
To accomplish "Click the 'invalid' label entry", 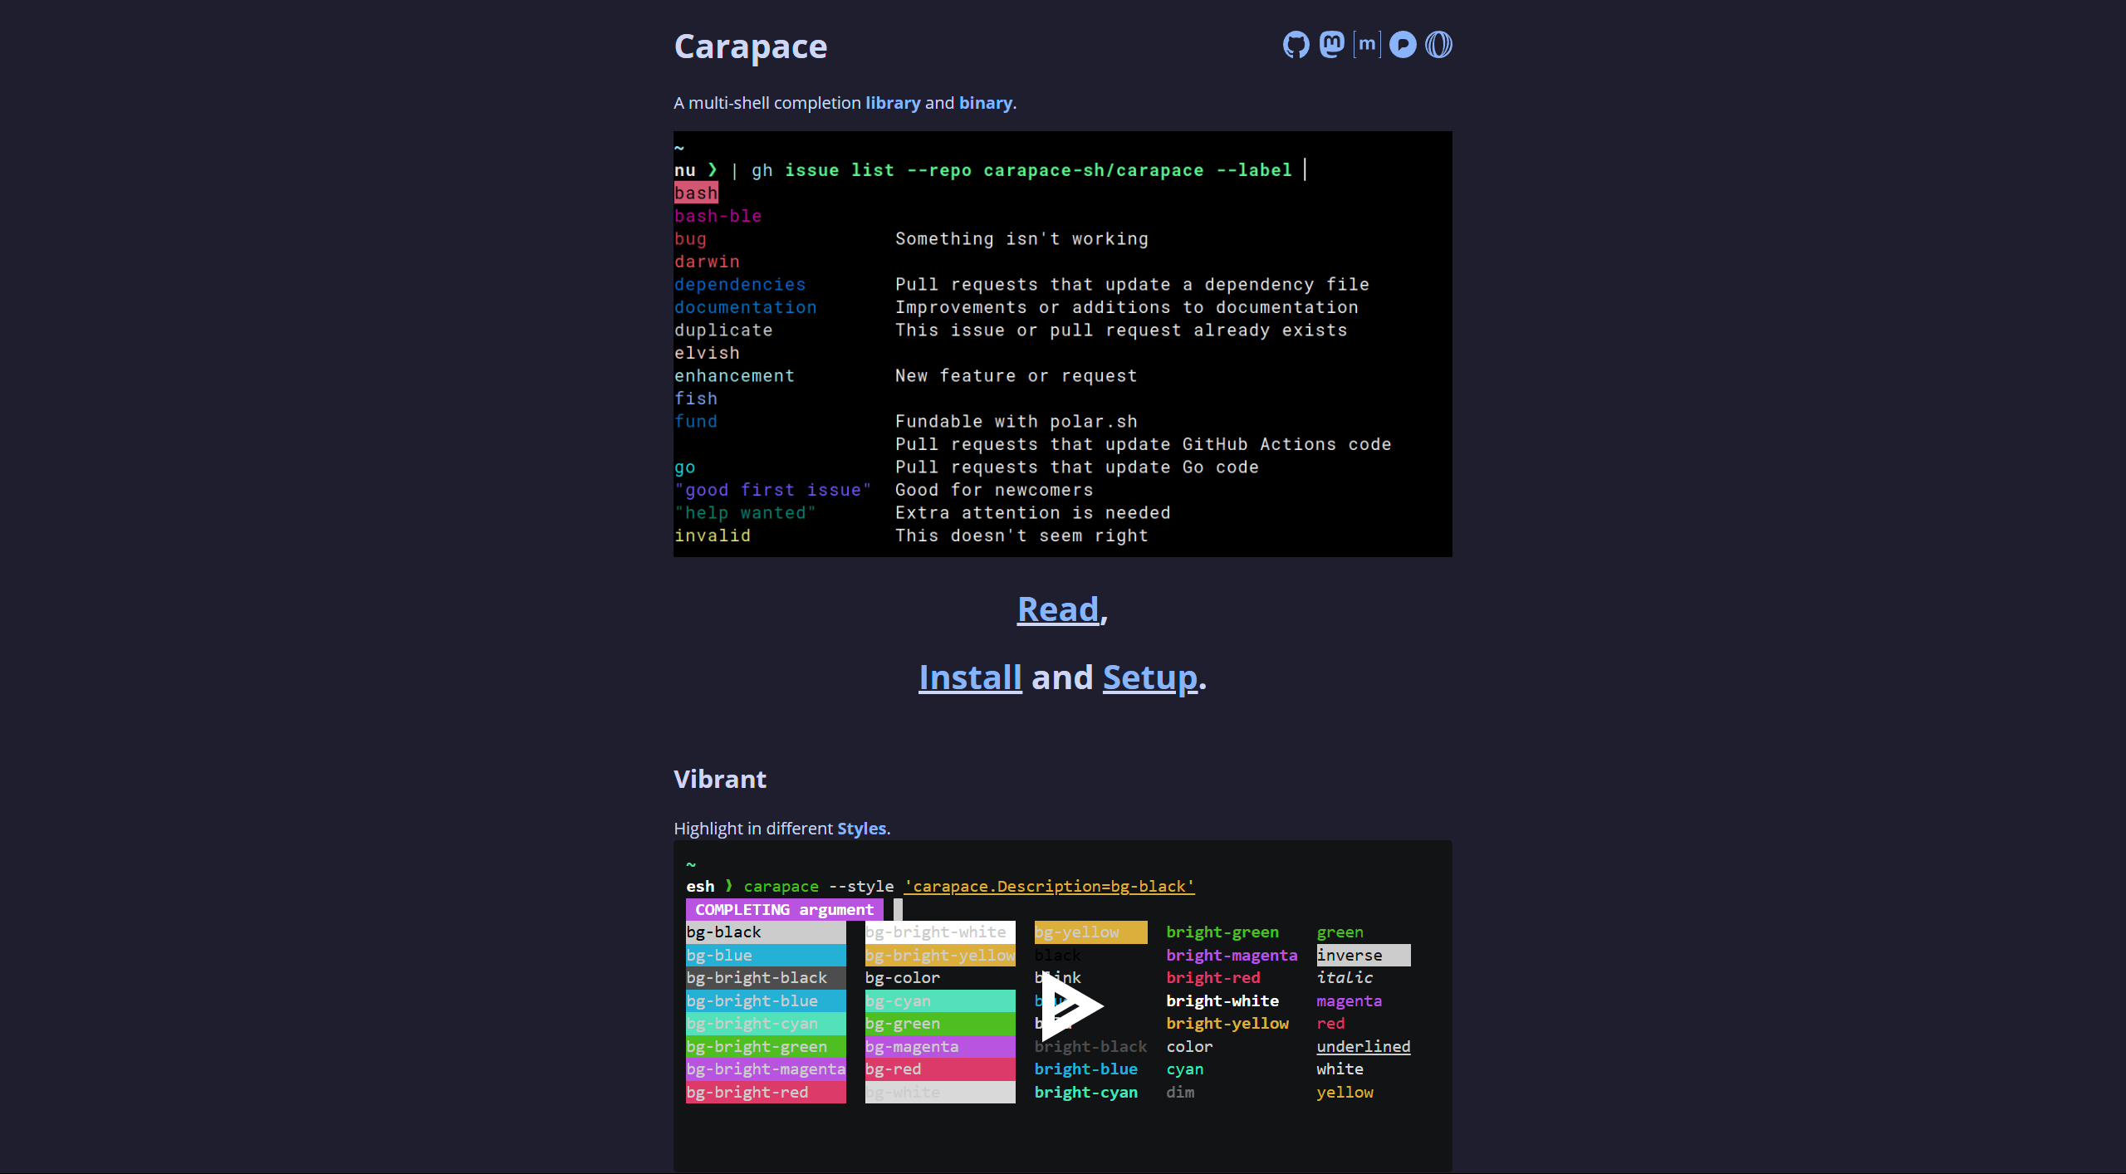I will [x=713, y=536].
